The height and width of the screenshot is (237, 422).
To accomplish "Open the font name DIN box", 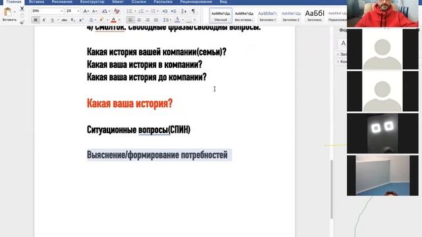I will coord(47,11).
